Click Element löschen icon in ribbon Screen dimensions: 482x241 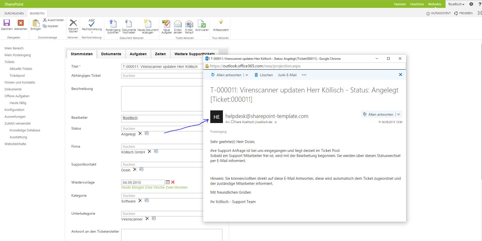click(73, 23)
